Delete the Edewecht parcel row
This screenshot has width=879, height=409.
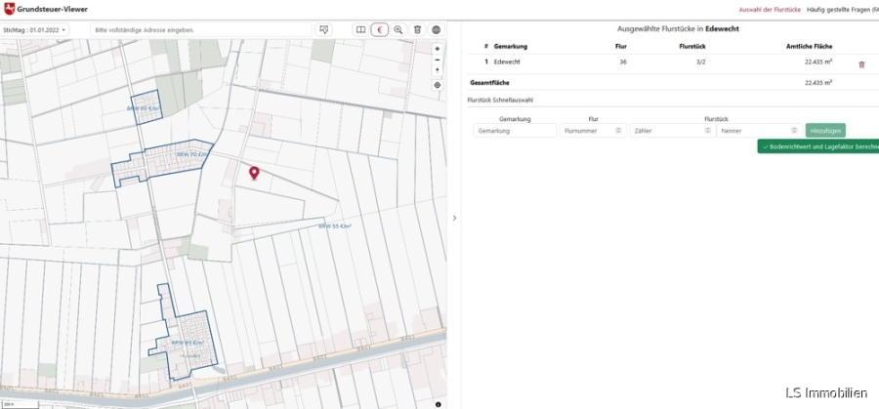tap(861, 64)
